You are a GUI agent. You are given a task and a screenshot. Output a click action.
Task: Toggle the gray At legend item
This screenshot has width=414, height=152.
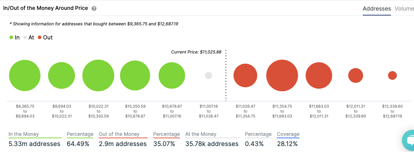(x=29, y=37)
